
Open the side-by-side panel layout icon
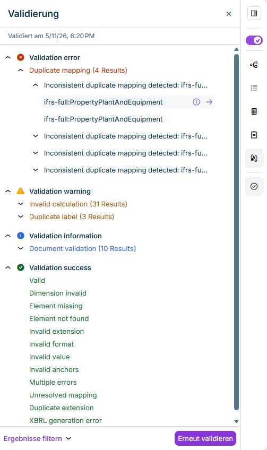click(x=254, y=13)
